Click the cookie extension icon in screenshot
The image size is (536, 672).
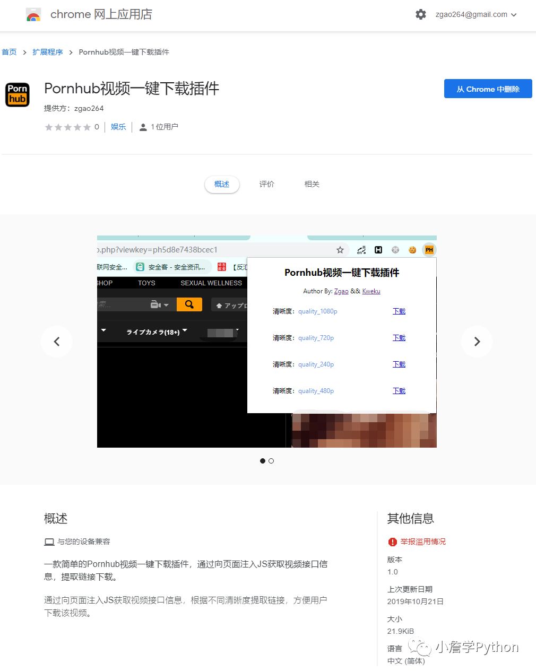pyautogui.click(x=412, y=250)
